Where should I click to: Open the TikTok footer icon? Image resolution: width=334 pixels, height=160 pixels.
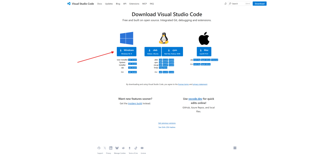[x=136, y=148]
